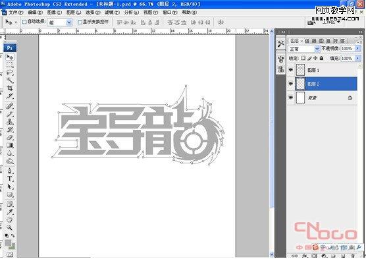Click the background color swatch
The width and height of the screenshot is (366, 259).
click(13, 246)
